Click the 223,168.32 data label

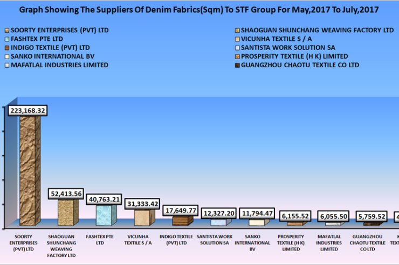point(27,111)
